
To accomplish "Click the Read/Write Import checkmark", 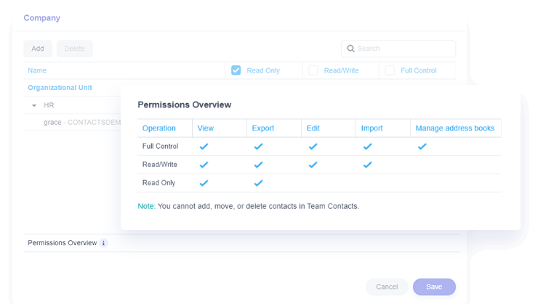I will pyautogui.click(x=367, y=165).
